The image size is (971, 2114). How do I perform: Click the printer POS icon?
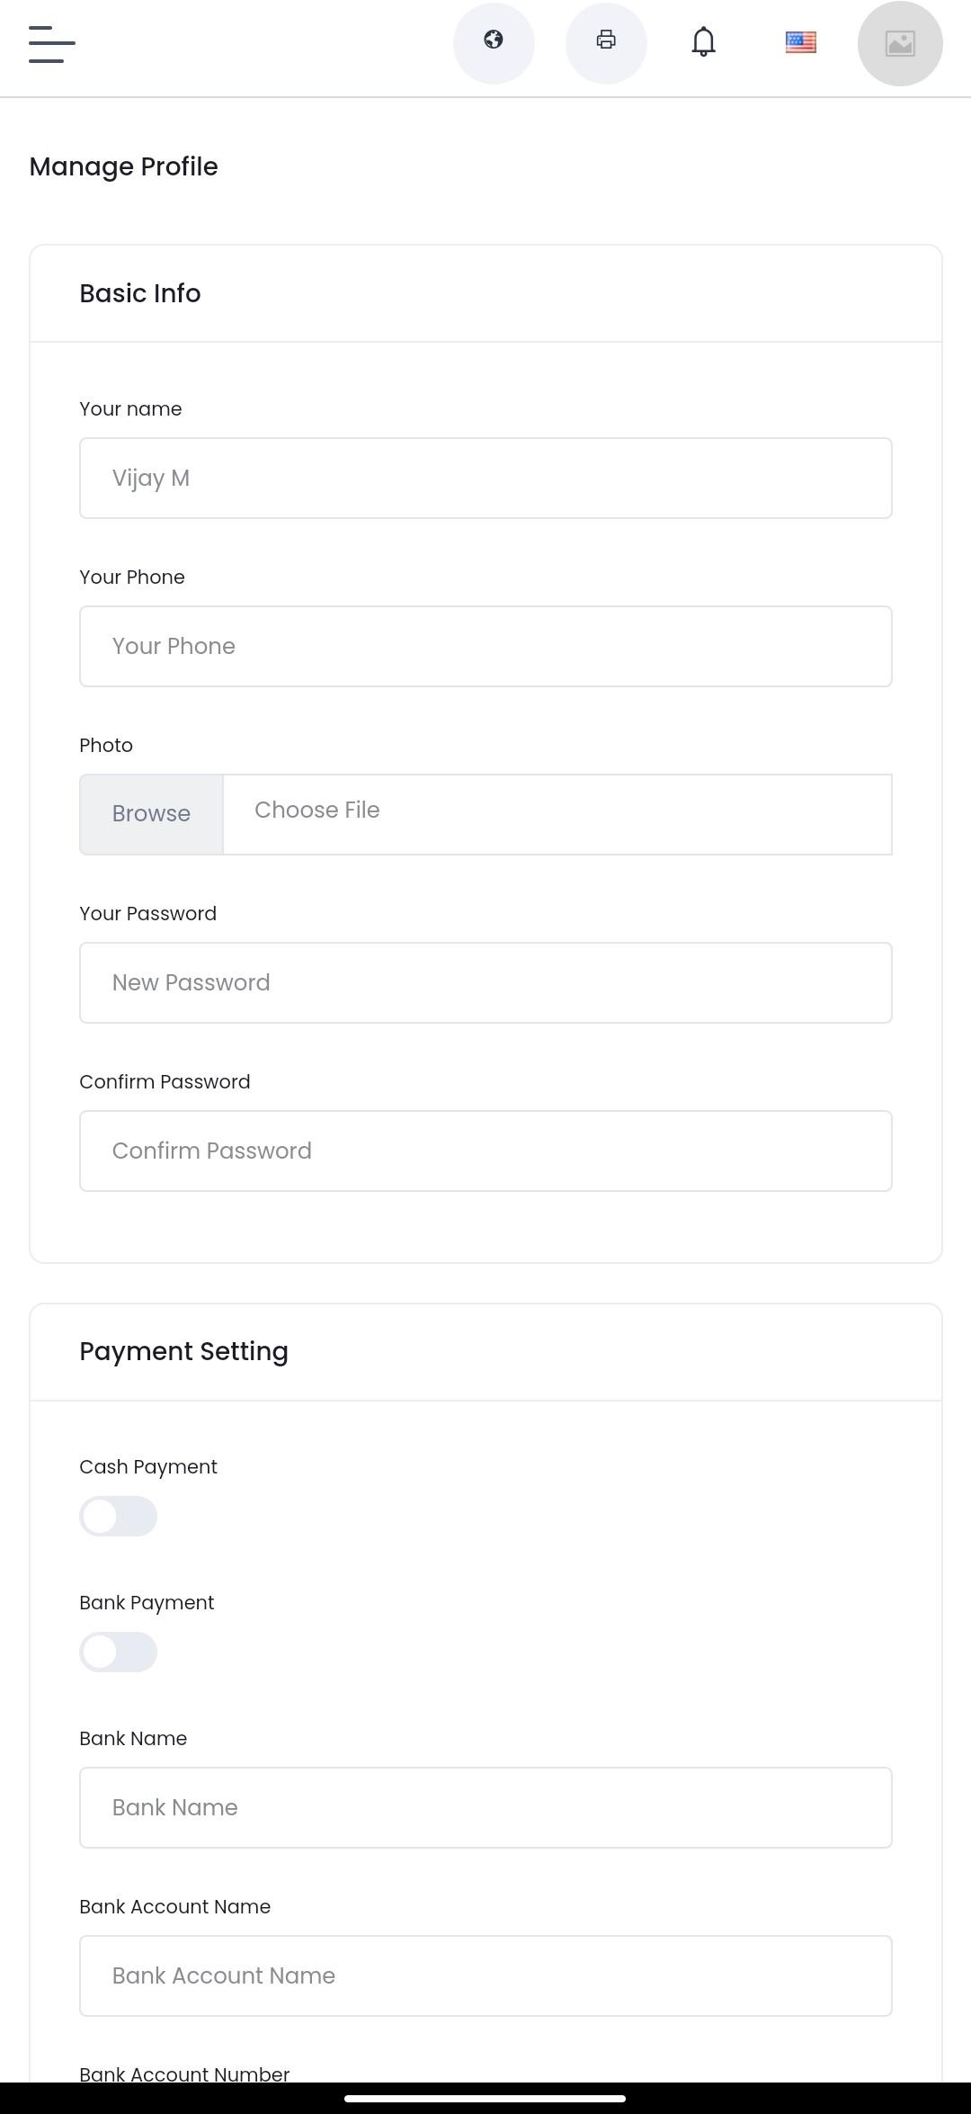[x=606, y=43]
